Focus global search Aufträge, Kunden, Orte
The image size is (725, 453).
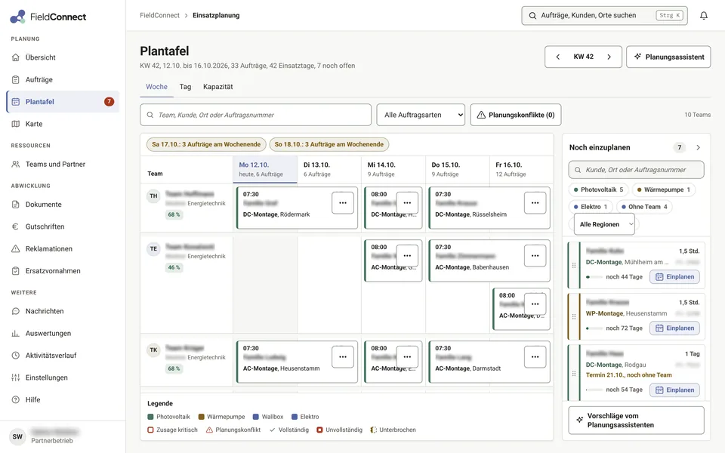[x=604, y=15]
